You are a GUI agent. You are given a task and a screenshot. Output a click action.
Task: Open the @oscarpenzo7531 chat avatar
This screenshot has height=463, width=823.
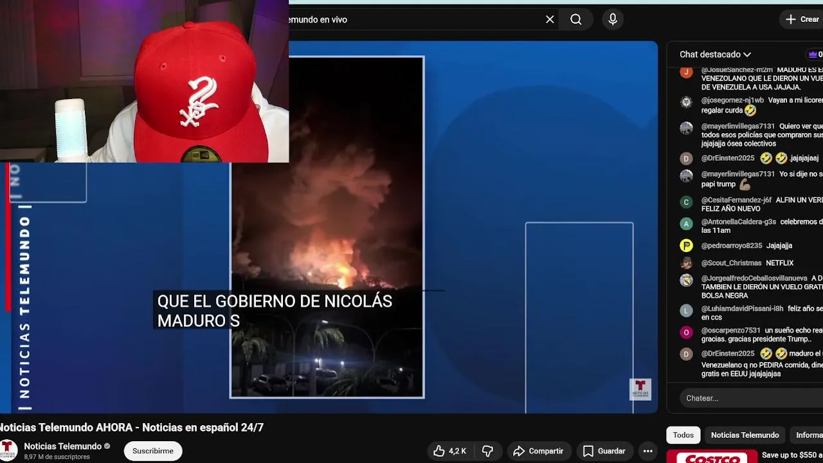[x=686, y=332]
